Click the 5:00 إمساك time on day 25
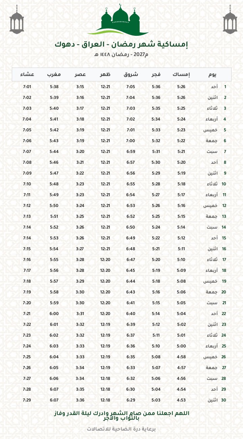 181,346
